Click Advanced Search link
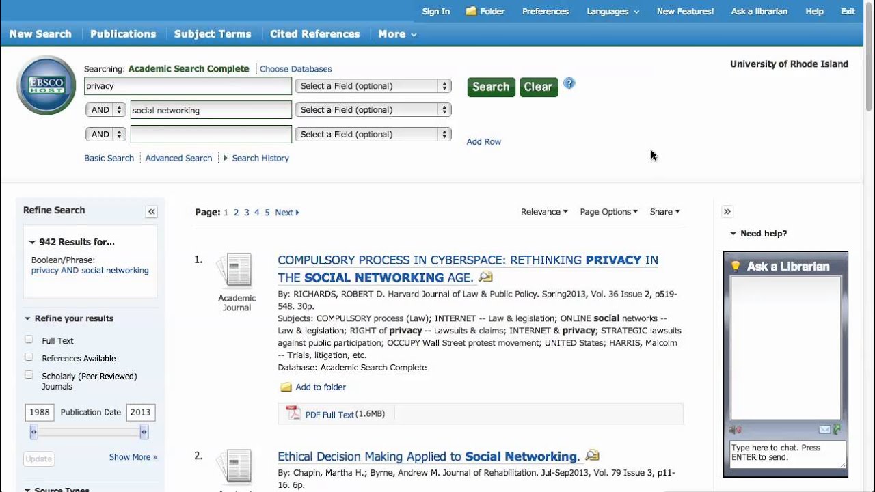Image resolution: width=875 pixels, height=492 pixels. point(178,158)
